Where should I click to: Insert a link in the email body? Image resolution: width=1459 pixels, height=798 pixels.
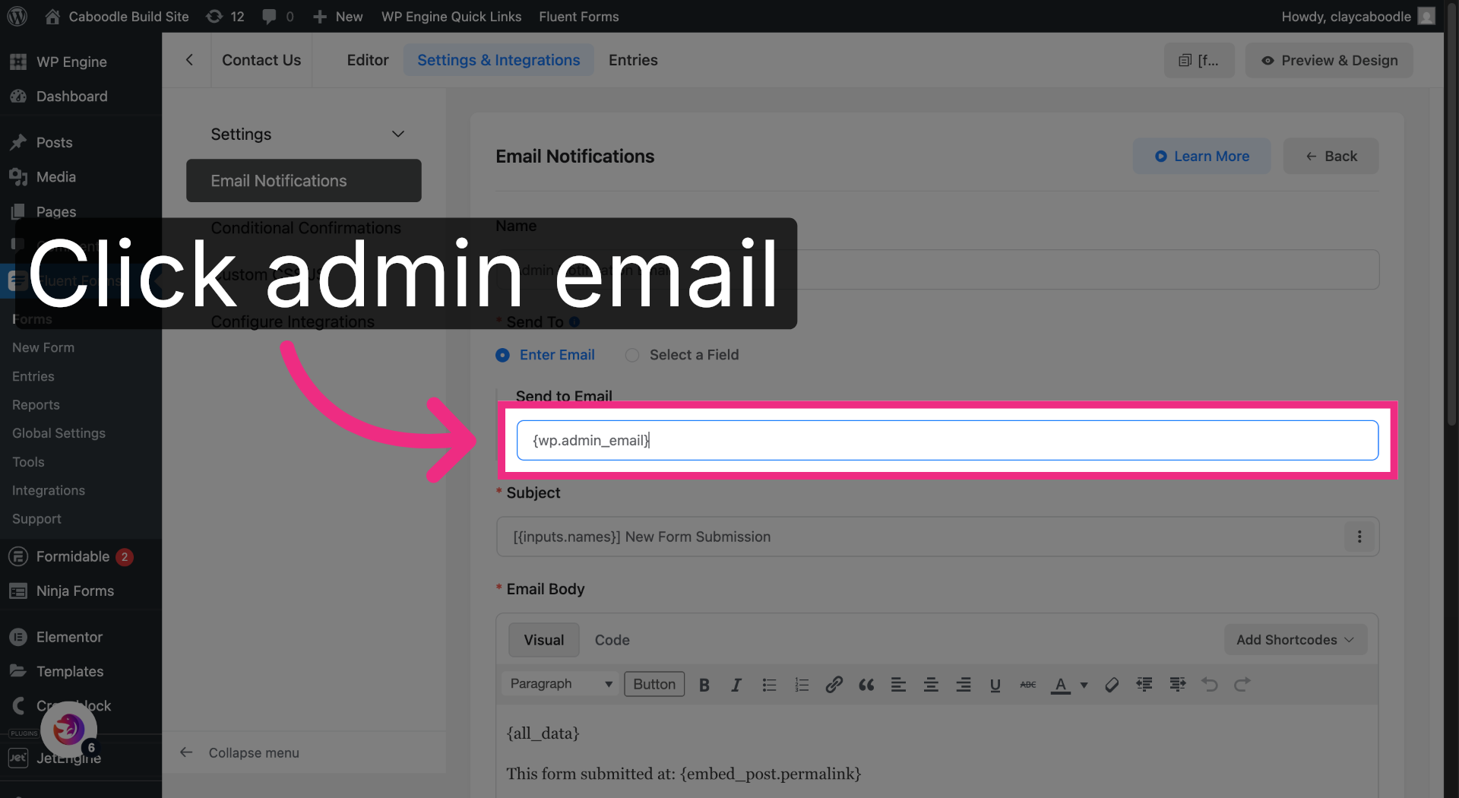834,685
